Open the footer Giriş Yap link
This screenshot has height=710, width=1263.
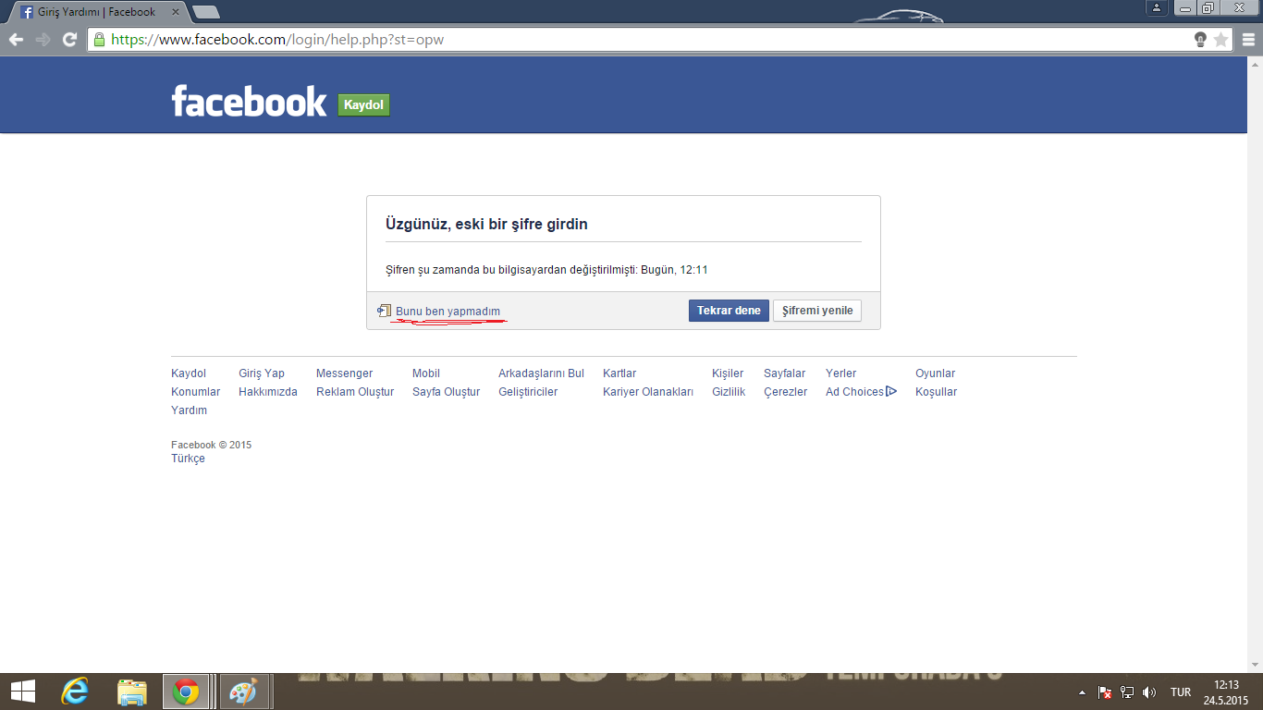click(262, 373)
